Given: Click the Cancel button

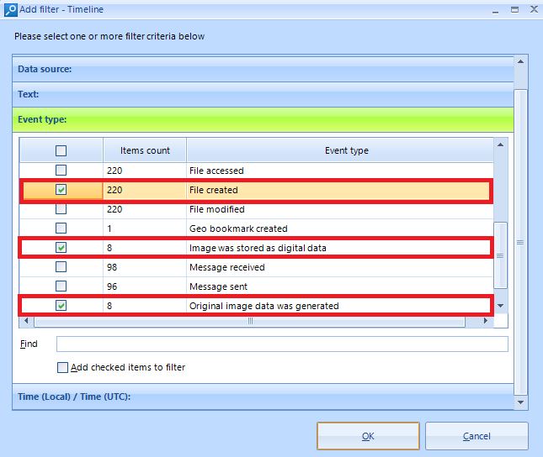Looking at the screenshot, I should click(476, 436).
